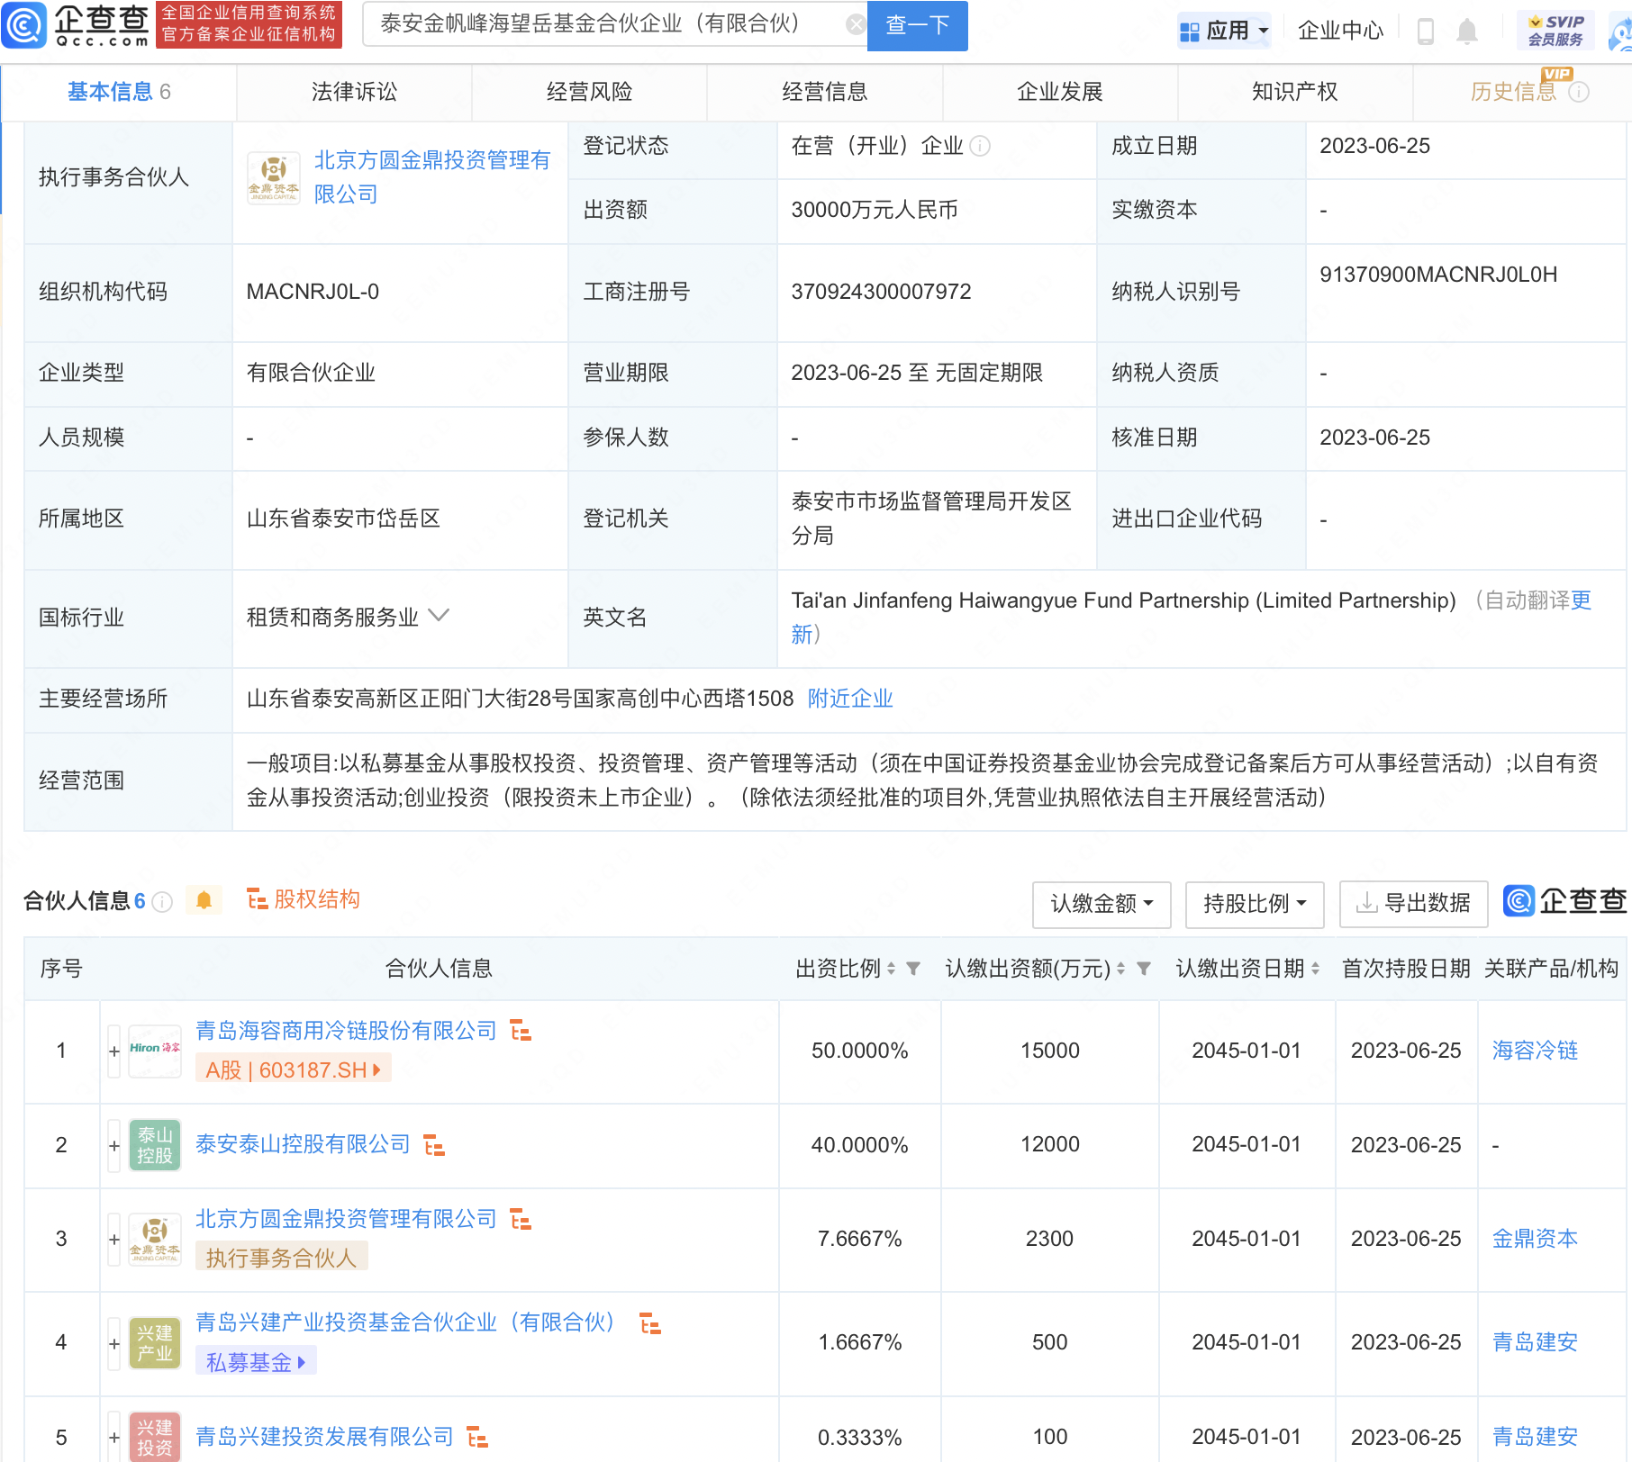Open 北京方圆金鼎投资管理有限公司 in partner table
The height and width of the screenshot is (1462, 1632).
(x=346, y=1218)
